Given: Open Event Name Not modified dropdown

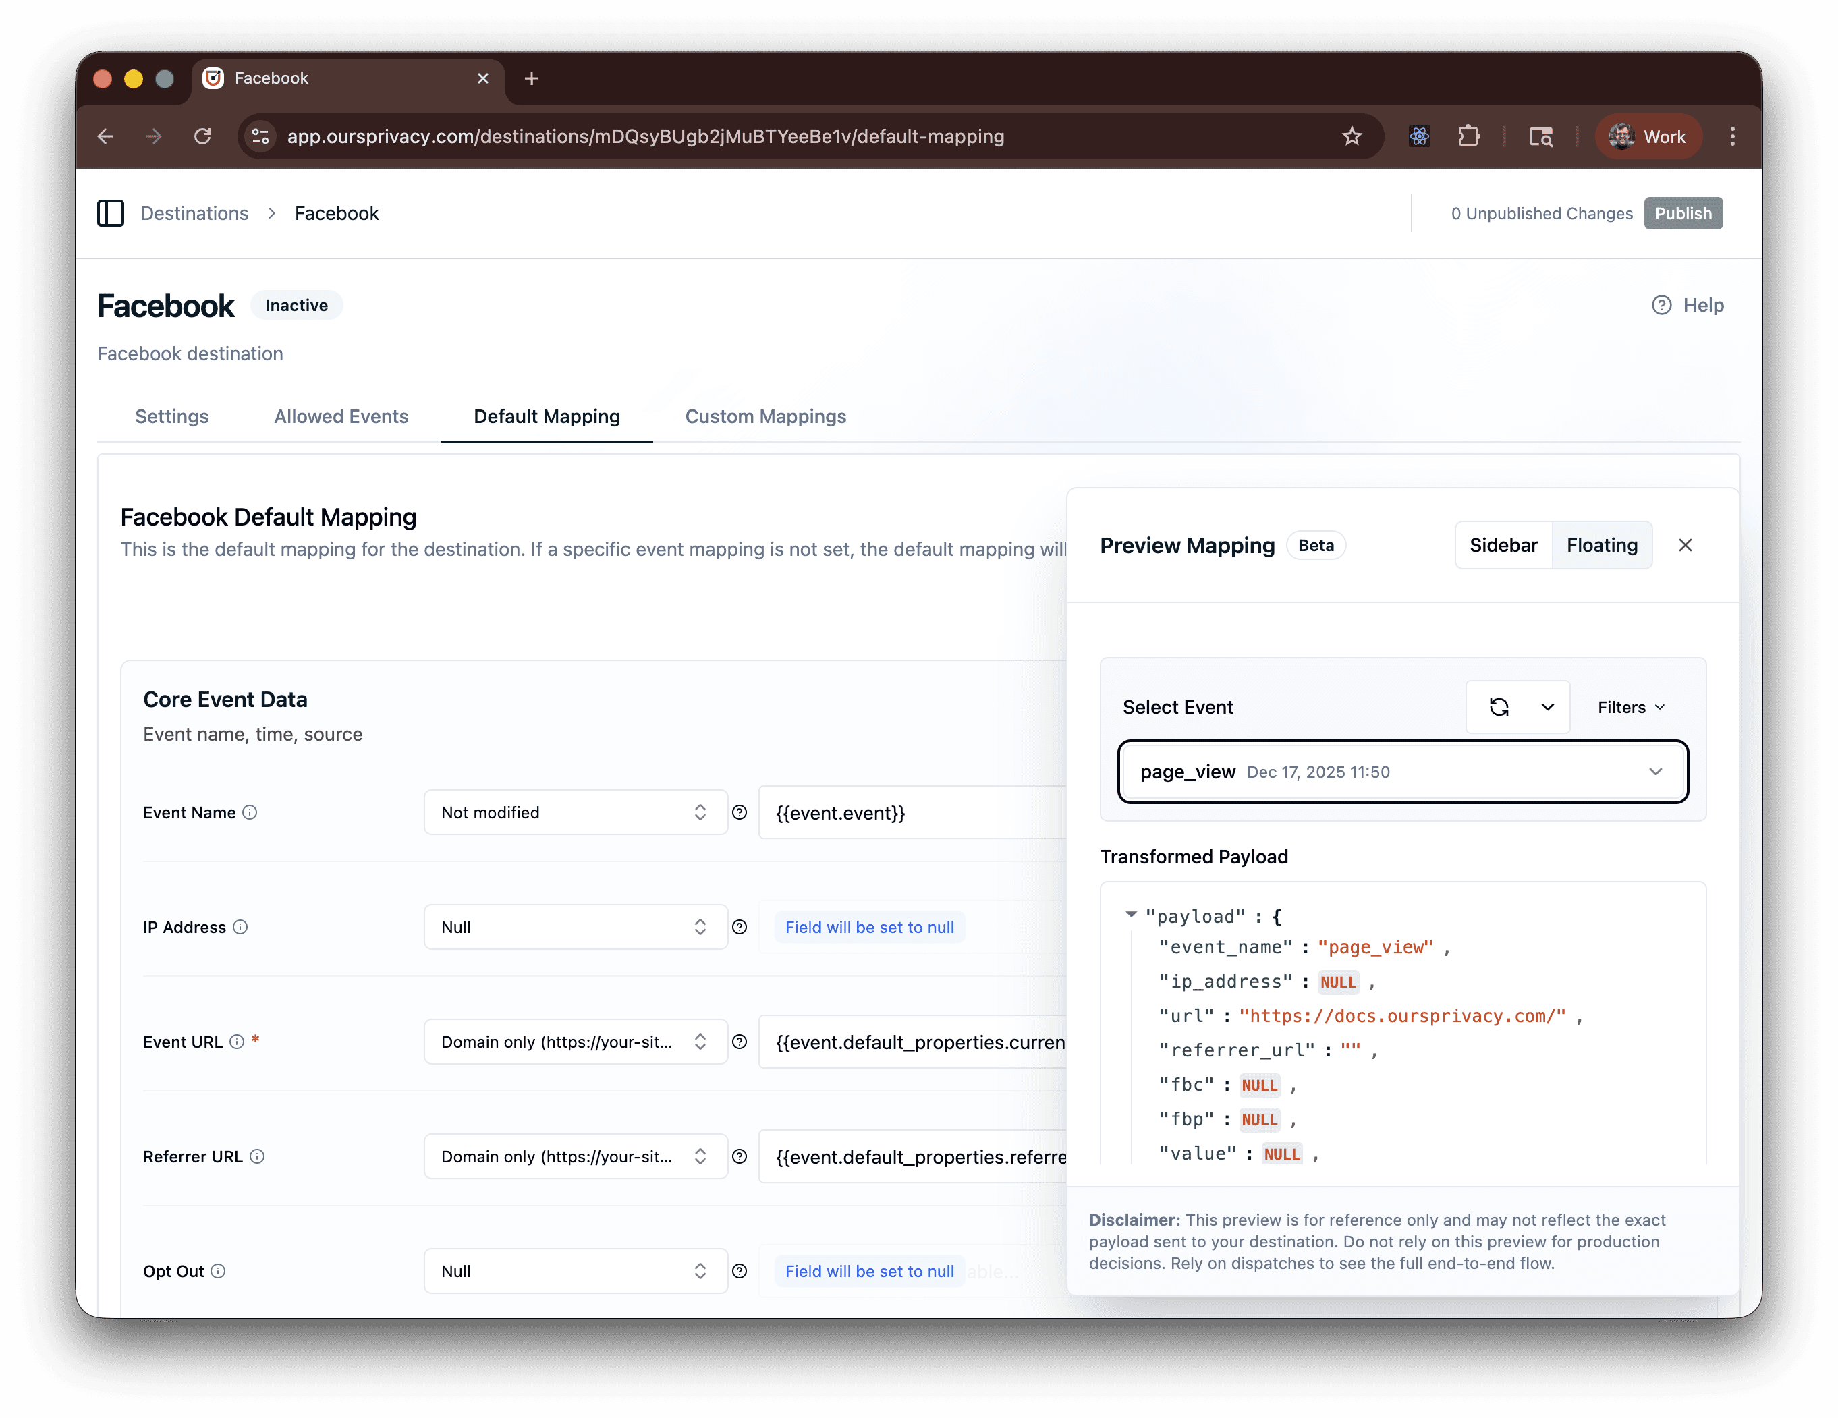Looking at the screenshot, I should tap(575, 812).
